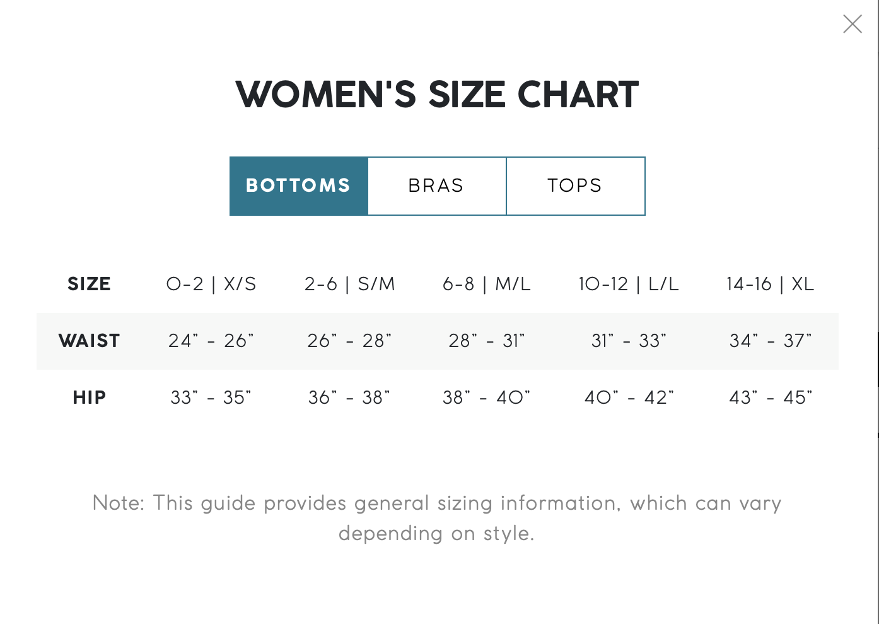Click hip measurement 40" - 42"
879x624 pixels.
pyautogui.click(x=629, y=397)
